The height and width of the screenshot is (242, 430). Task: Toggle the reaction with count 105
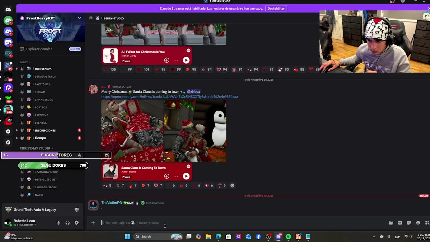point(109,70)
